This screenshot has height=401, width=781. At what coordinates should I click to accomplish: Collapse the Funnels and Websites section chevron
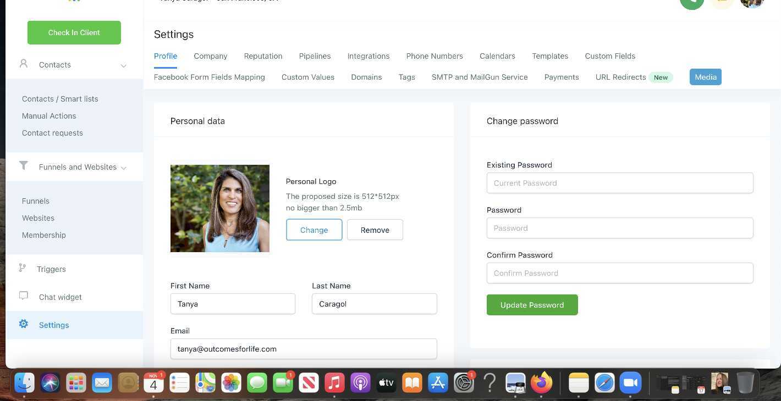(x=124, y=168)
